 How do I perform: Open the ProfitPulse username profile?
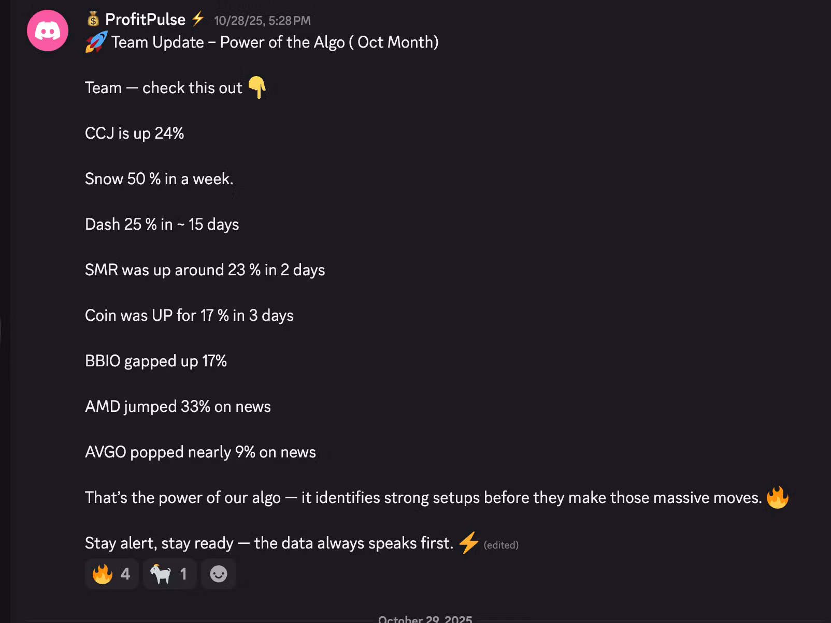145,20
